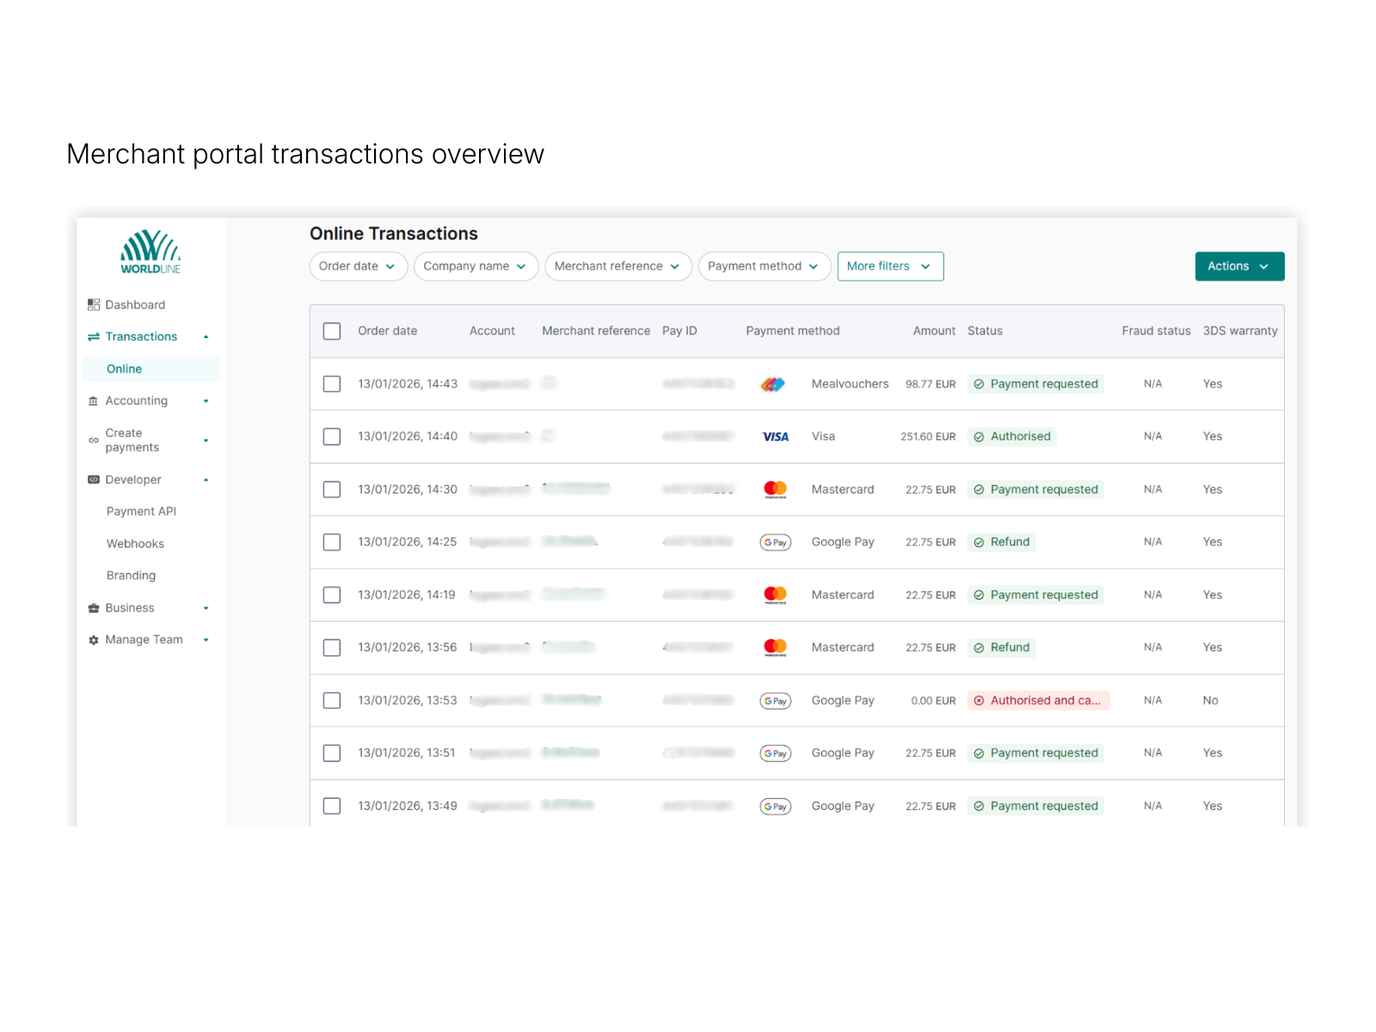This screenshot has height=1032, width=1376.
Task: Switch to the Webhooks page
Action: 135,543
